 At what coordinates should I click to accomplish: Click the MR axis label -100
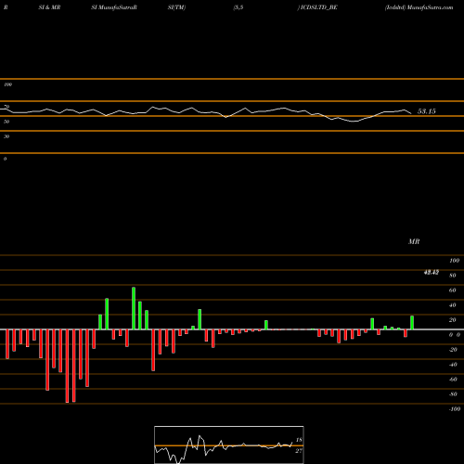coord(455,409)
